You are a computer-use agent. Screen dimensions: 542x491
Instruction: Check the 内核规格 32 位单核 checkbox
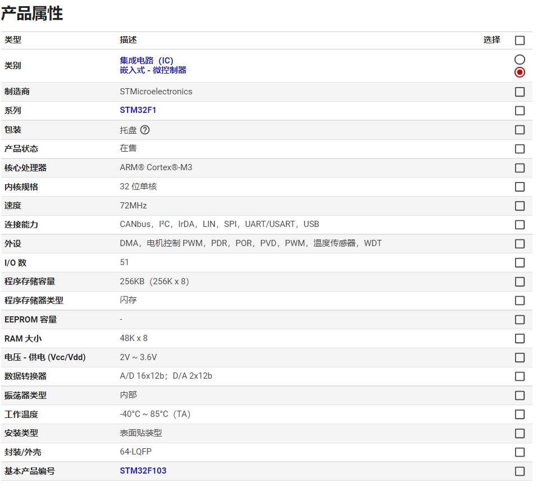coord(520,187)
